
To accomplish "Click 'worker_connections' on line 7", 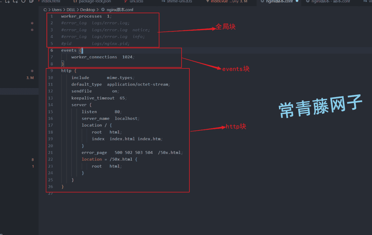I will click(94, 57).
